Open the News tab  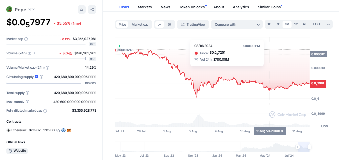(165, 7)
